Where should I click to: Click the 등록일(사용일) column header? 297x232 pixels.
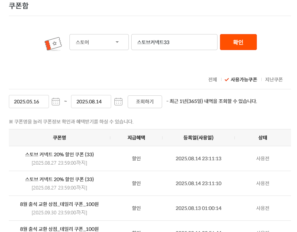click(198, 138)
